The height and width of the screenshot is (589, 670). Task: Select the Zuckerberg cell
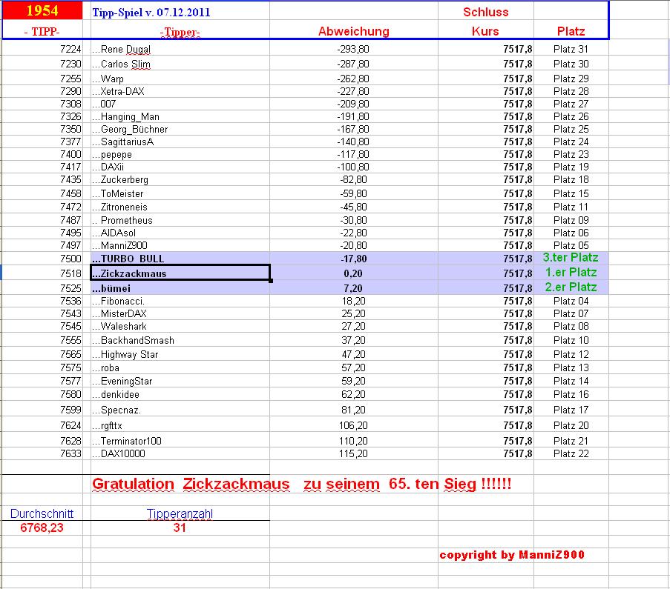click(x=180, y=179)
